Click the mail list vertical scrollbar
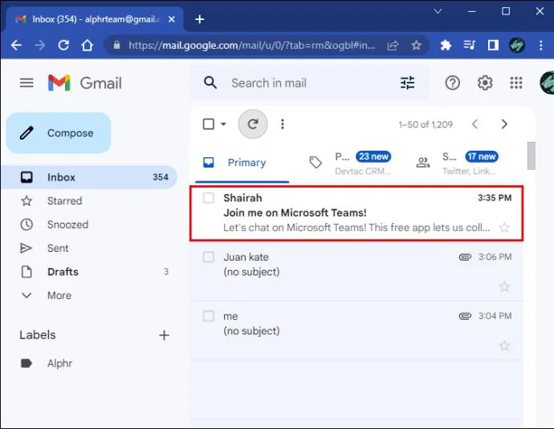The width and height of the screenshot is (554, 429). click(531, 156)
